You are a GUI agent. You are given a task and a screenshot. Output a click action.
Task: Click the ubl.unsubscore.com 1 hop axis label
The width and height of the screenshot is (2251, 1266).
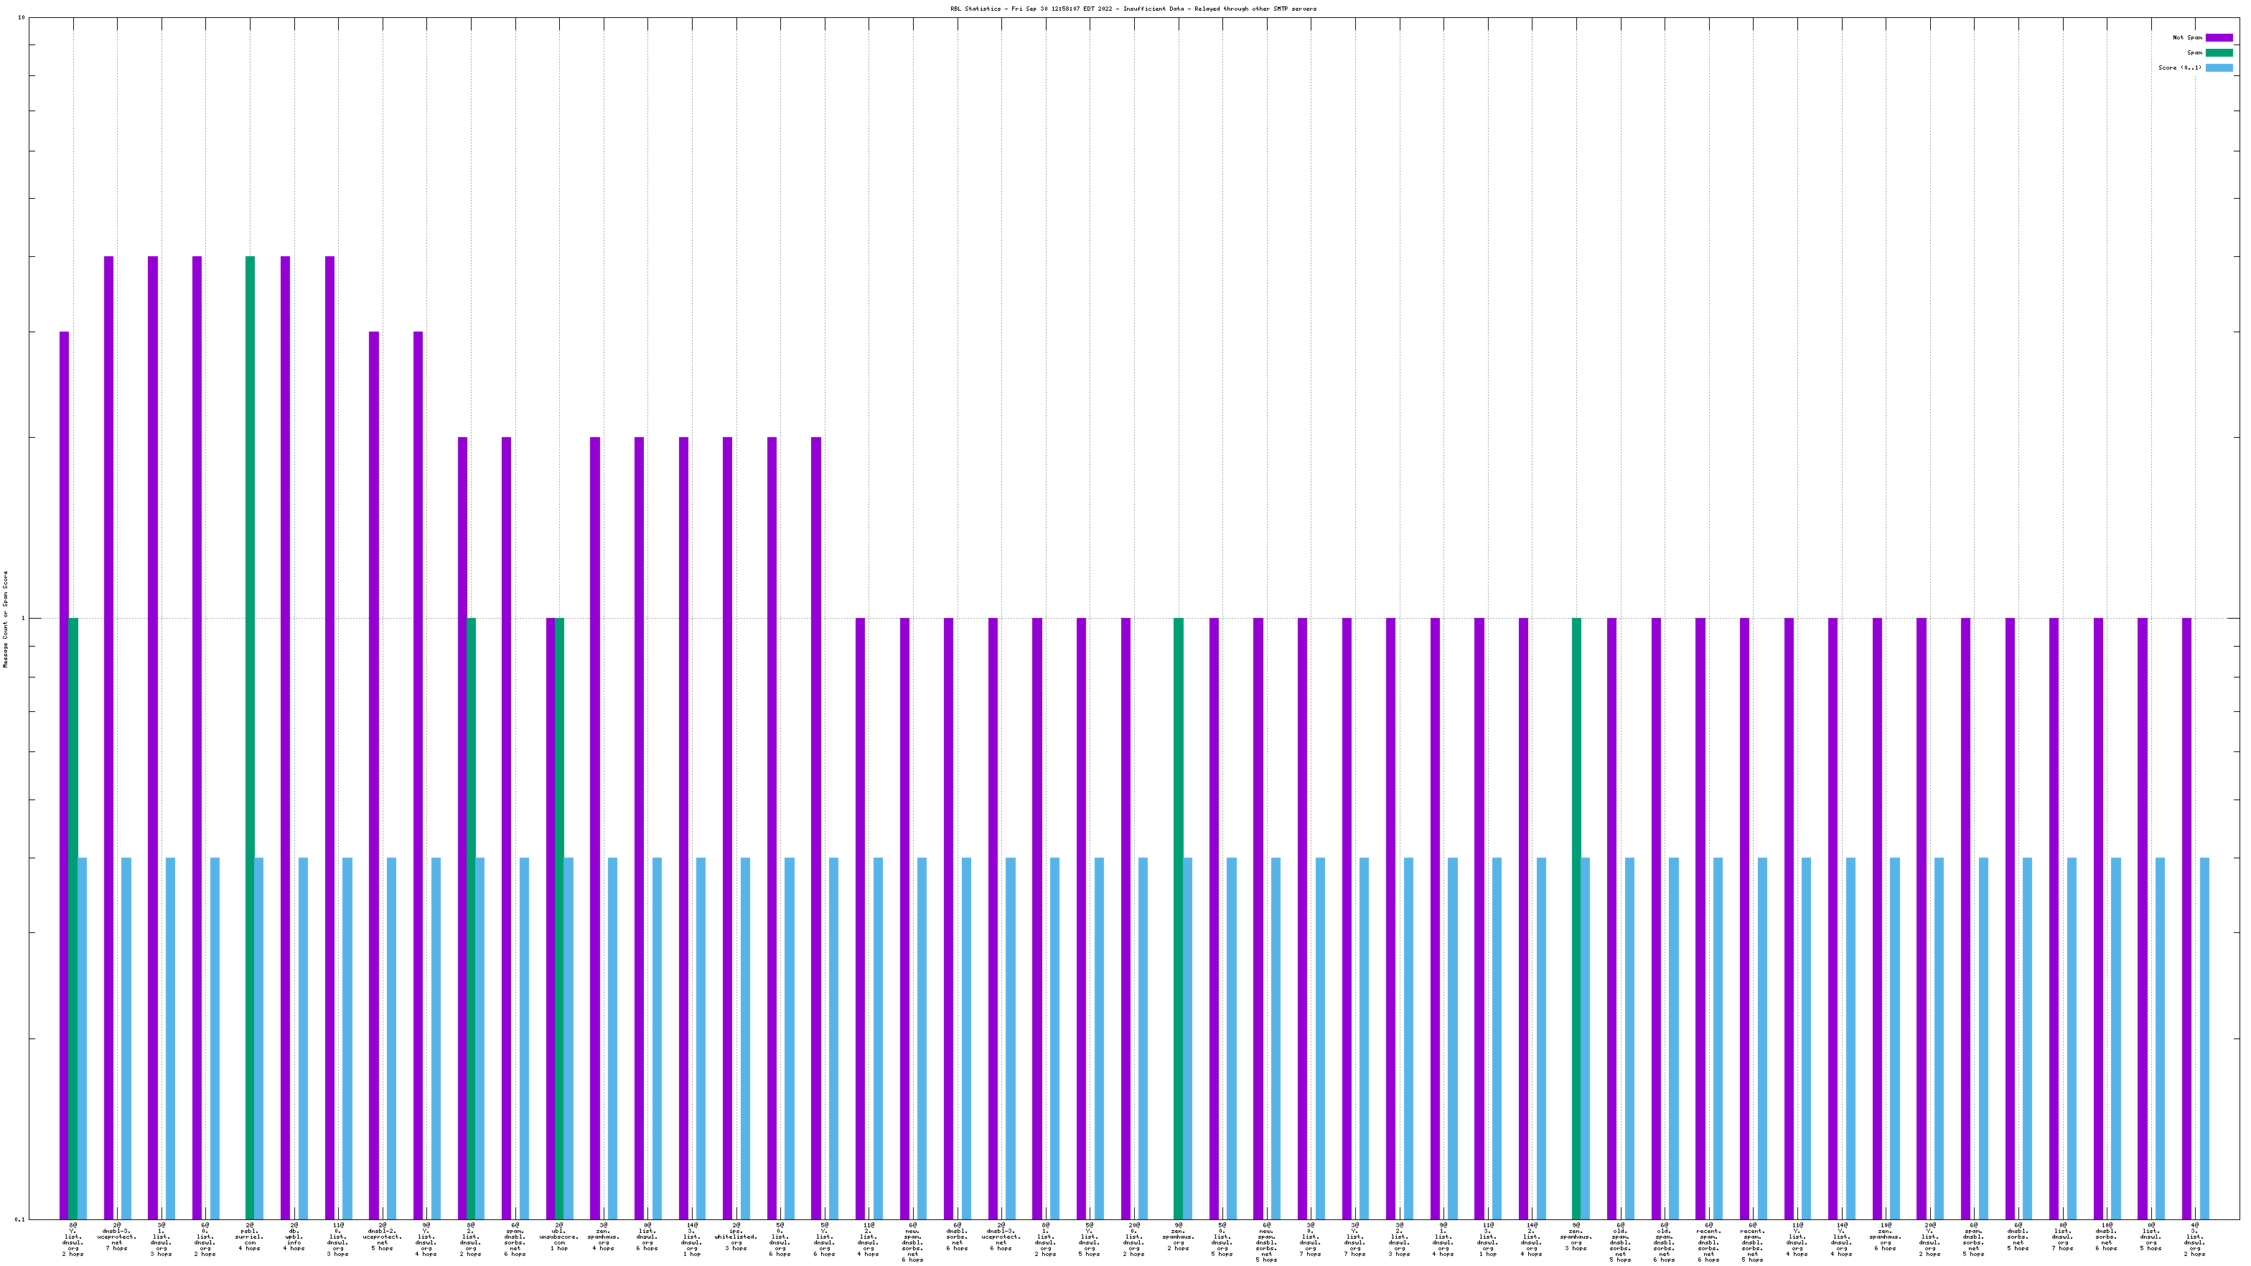[558, 1239]
